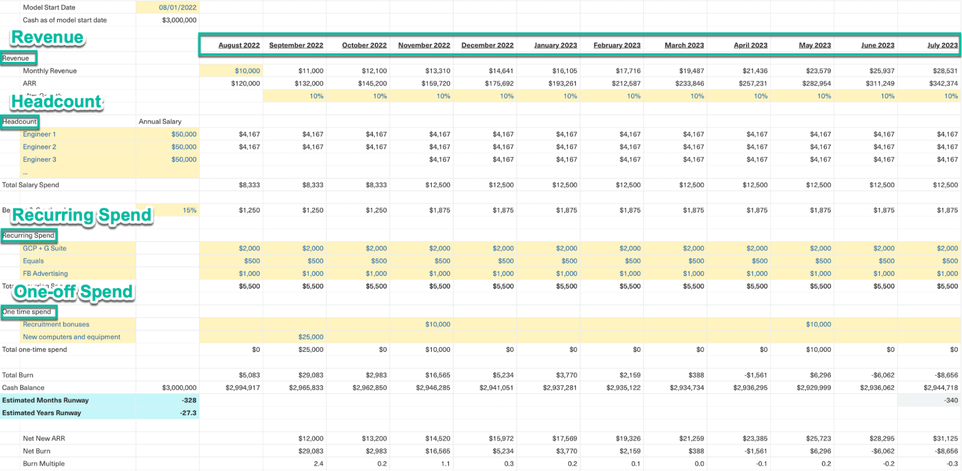Image resolution: width=962 pixels, height=471 pixels.
Task: Select the April 2023 column header
Action: click(751, 45)
